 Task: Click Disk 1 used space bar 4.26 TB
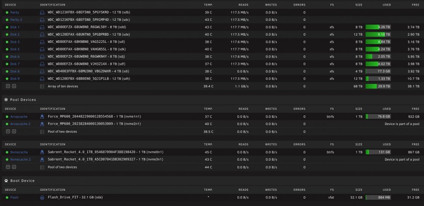click(x=378, y=27)
